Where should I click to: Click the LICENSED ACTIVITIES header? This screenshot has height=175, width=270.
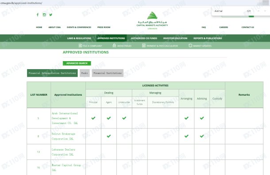coord(155,86)
